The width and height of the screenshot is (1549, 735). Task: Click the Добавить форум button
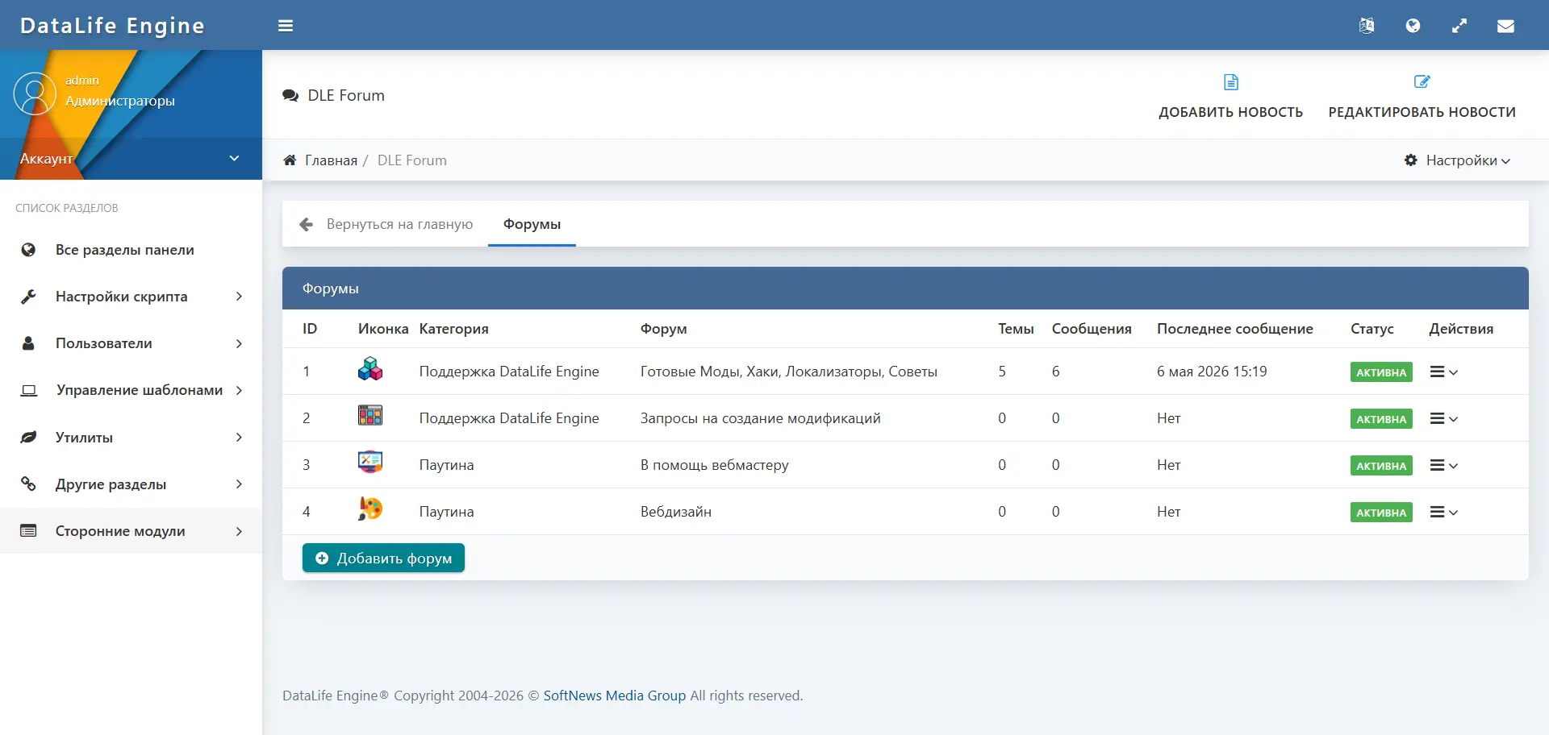click(383, 558)
